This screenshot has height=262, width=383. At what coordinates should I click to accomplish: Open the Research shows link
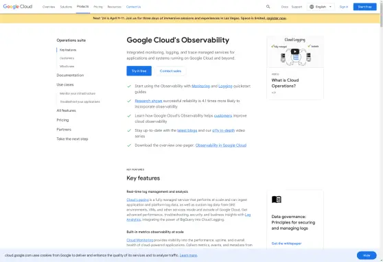point(148,101)
